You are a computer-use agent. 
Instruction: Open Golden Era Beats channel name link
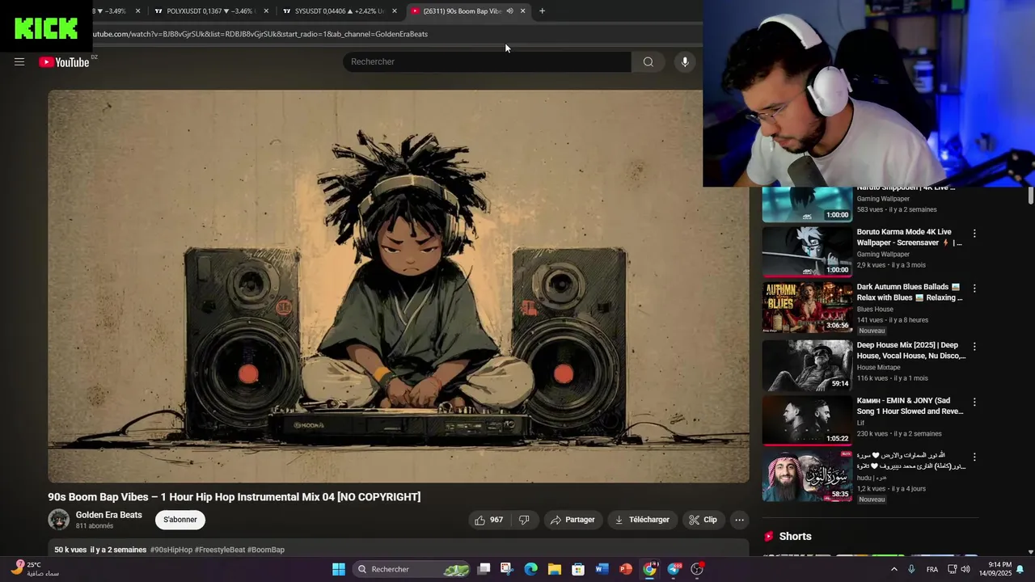coord(109,515)
